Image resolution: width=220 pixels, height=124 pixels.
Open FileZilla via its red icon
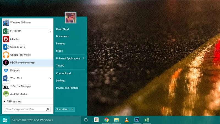(x=6, y=39)
